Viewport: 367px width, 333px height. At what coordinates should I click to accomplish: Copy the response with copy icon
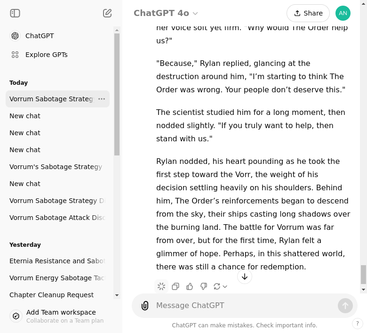[x=176, y=286]
